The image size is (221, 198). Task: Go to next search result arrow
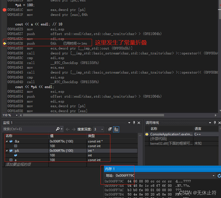click(x=74, y=129)
